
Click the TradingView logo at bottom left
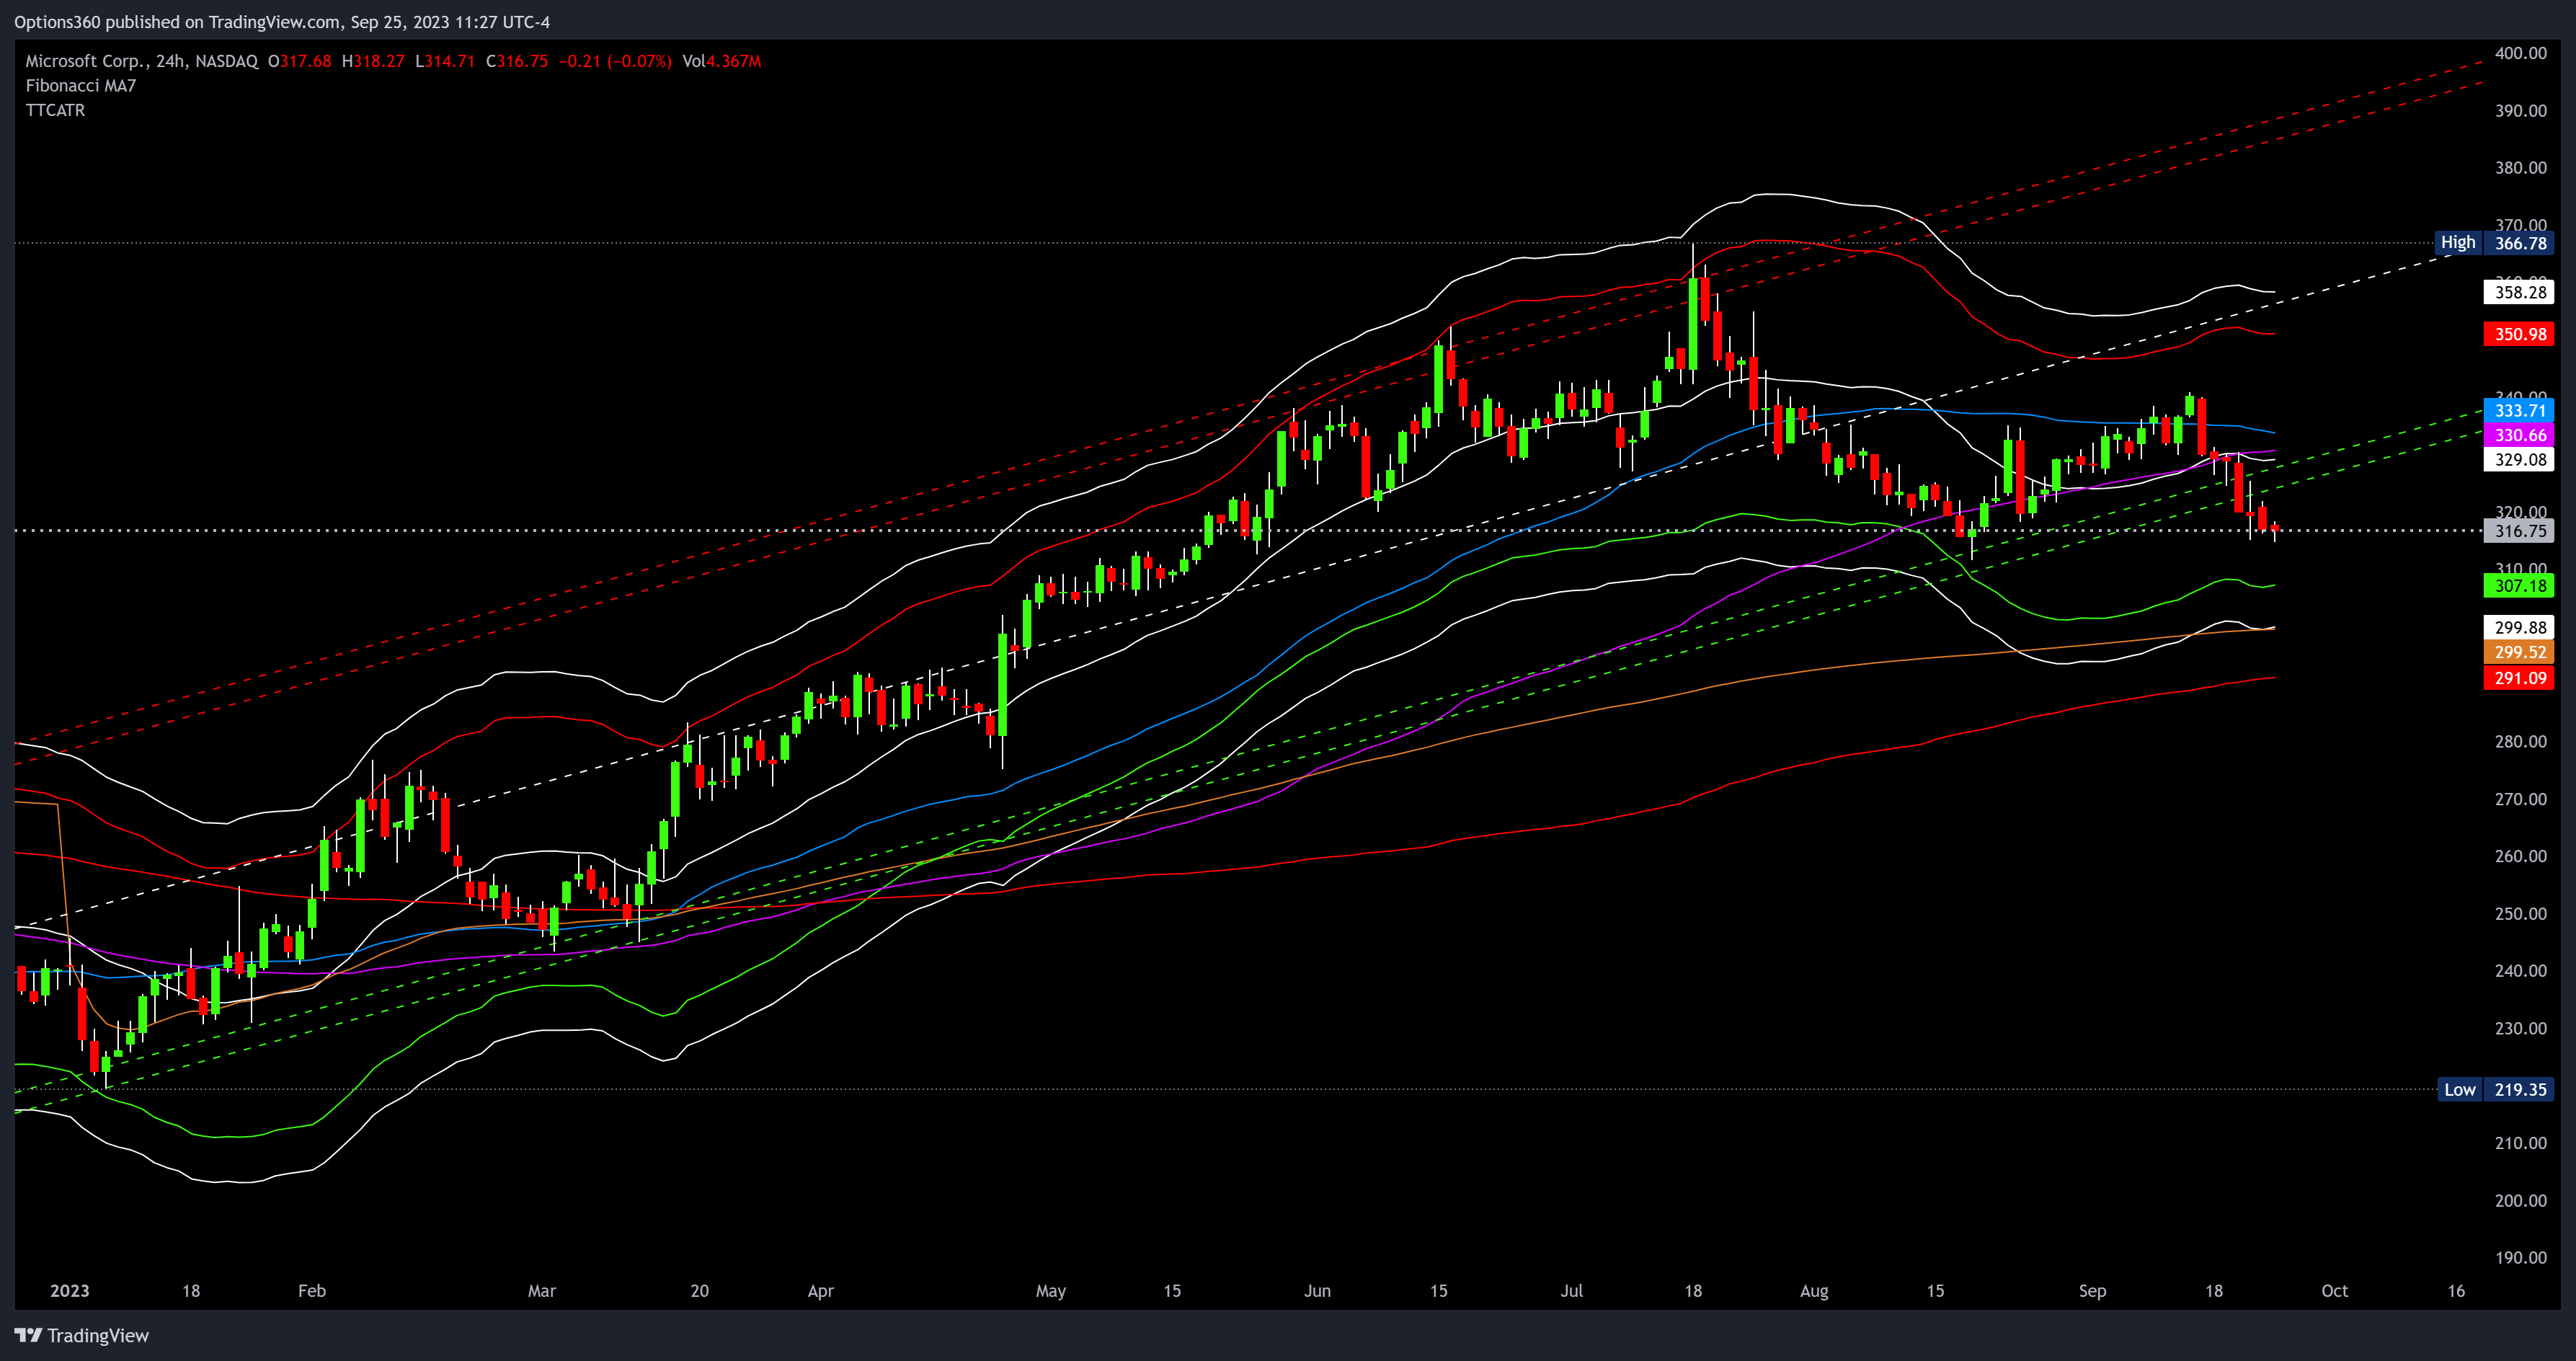[82, 1335]
